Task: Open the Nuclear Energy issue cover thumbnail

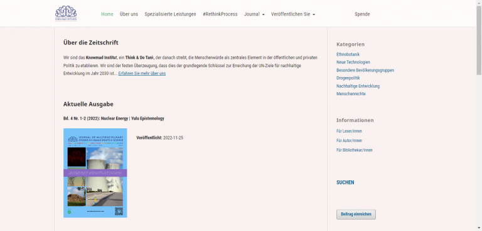Action: coord(95,173)
